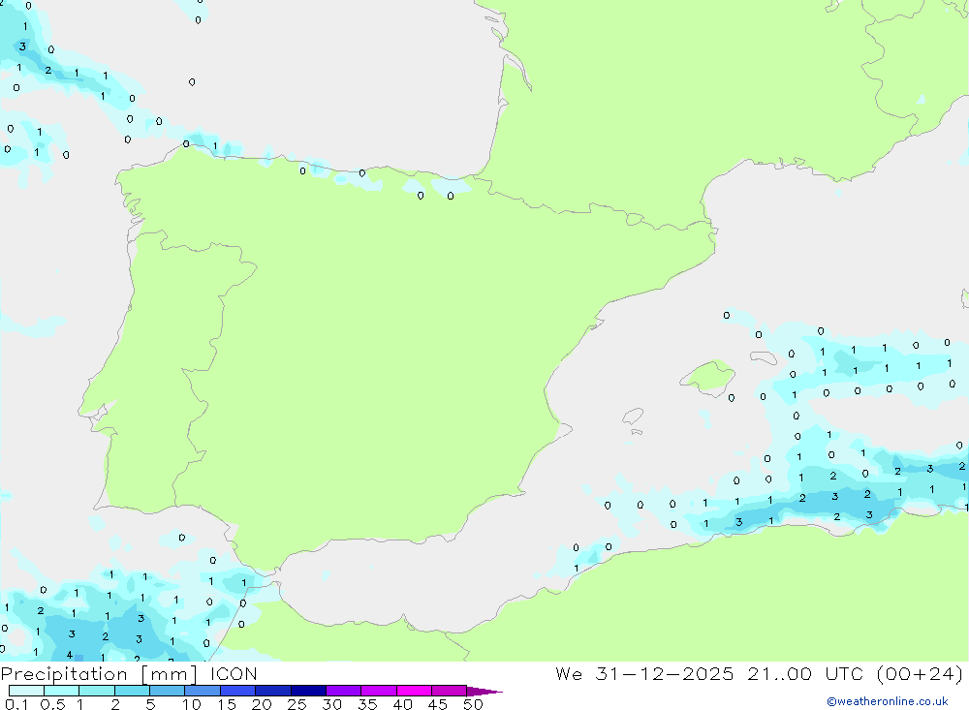Click the arrow tip above 50 mm

click(x=484, y=692)
